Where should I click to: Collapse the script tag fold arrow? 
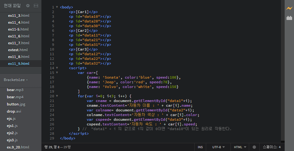click(x=57, y=68)
